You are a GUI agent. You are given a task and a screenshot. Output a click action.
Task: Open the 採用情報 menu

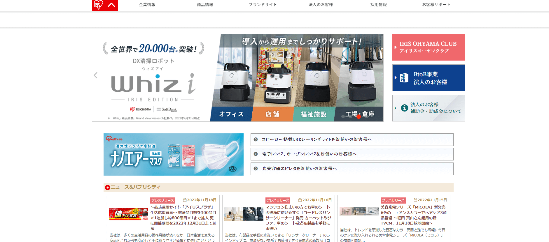379,5
